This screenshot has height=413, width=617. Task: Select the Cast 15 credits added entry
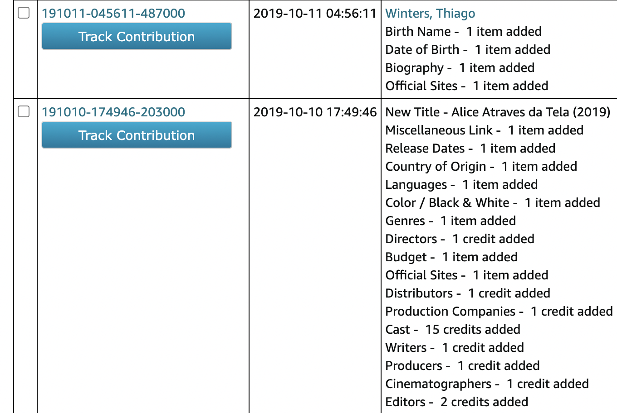coord(452,329)
